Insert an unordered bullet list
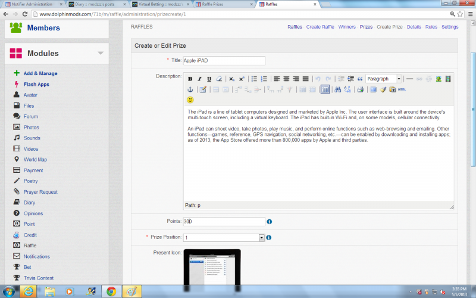Screen dimensions: 476x298 (254, 79)
